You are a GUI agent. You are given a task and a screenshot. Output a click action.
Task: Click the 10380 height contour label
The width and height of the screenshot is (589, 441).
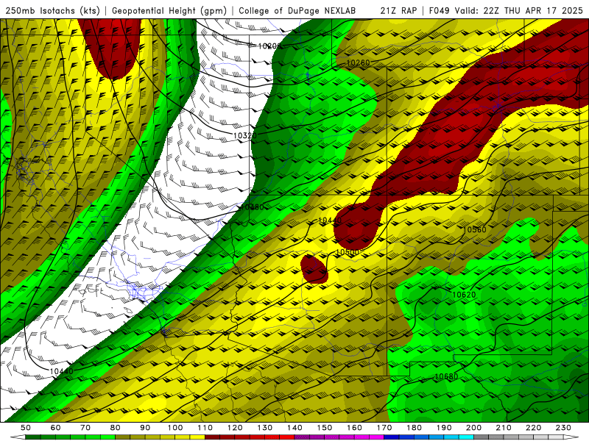253,207
